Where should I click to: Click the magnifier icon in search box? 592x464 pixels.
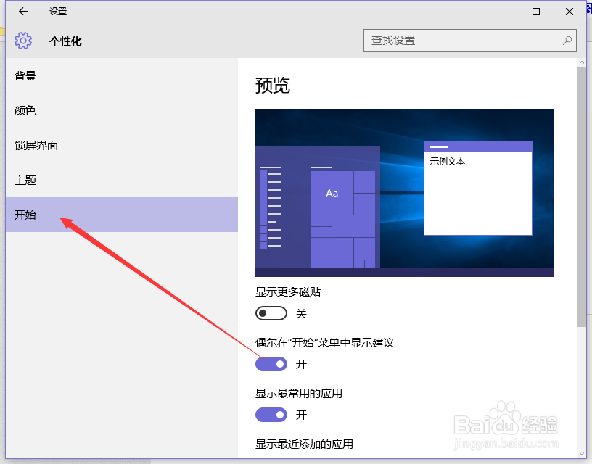[x=567, y=41]
